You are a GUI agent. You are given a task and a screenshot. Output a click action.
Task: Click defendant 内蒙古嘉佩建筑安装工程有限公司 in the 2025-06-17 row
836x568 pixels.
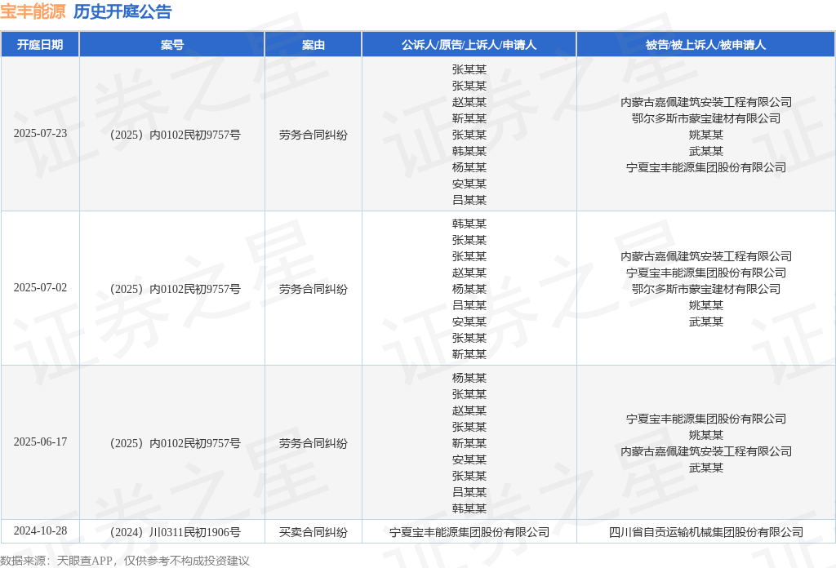pyautogui.click(x=706, y=451)
